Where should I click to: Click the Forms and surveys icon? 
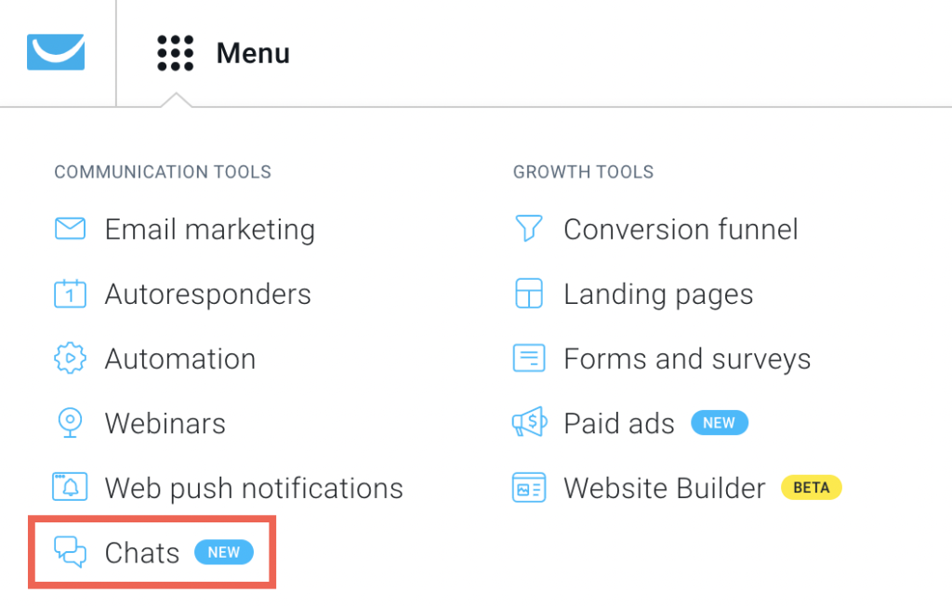pyautogui.click(x=529, y=359)
